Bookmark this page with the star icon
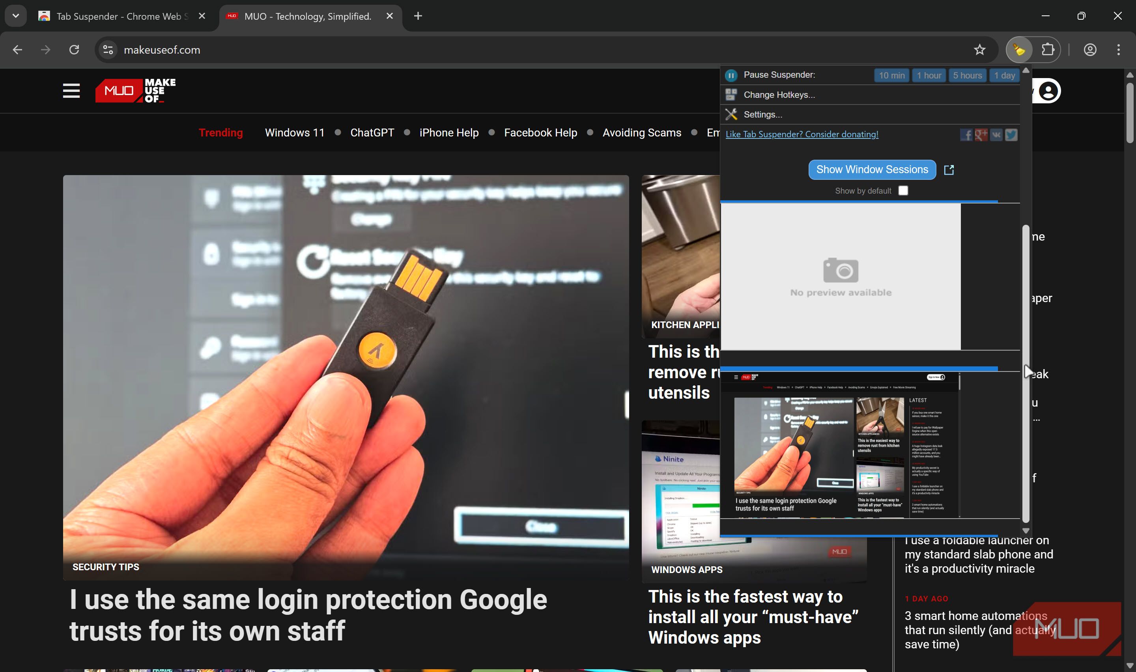This screenshot has height=672, width=1136. [979, 50]
